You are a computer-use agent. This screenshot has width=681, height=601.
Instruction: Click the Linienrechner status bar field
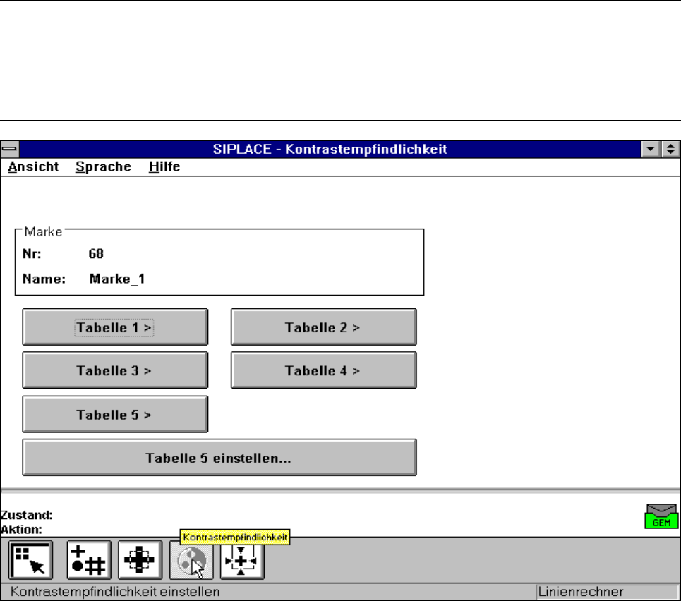coord(608,592)
